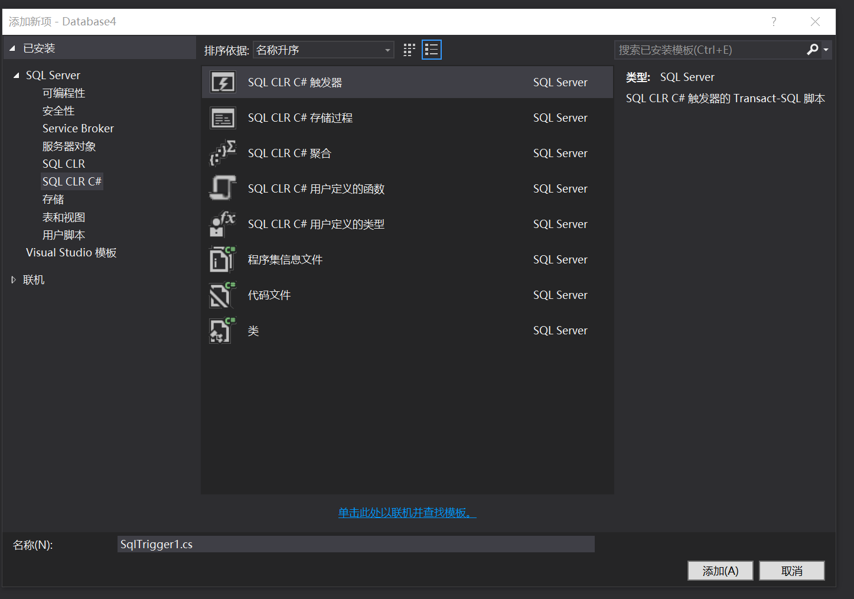
Task: Close the 添加新项 dialog
Action: coord(815,22)
